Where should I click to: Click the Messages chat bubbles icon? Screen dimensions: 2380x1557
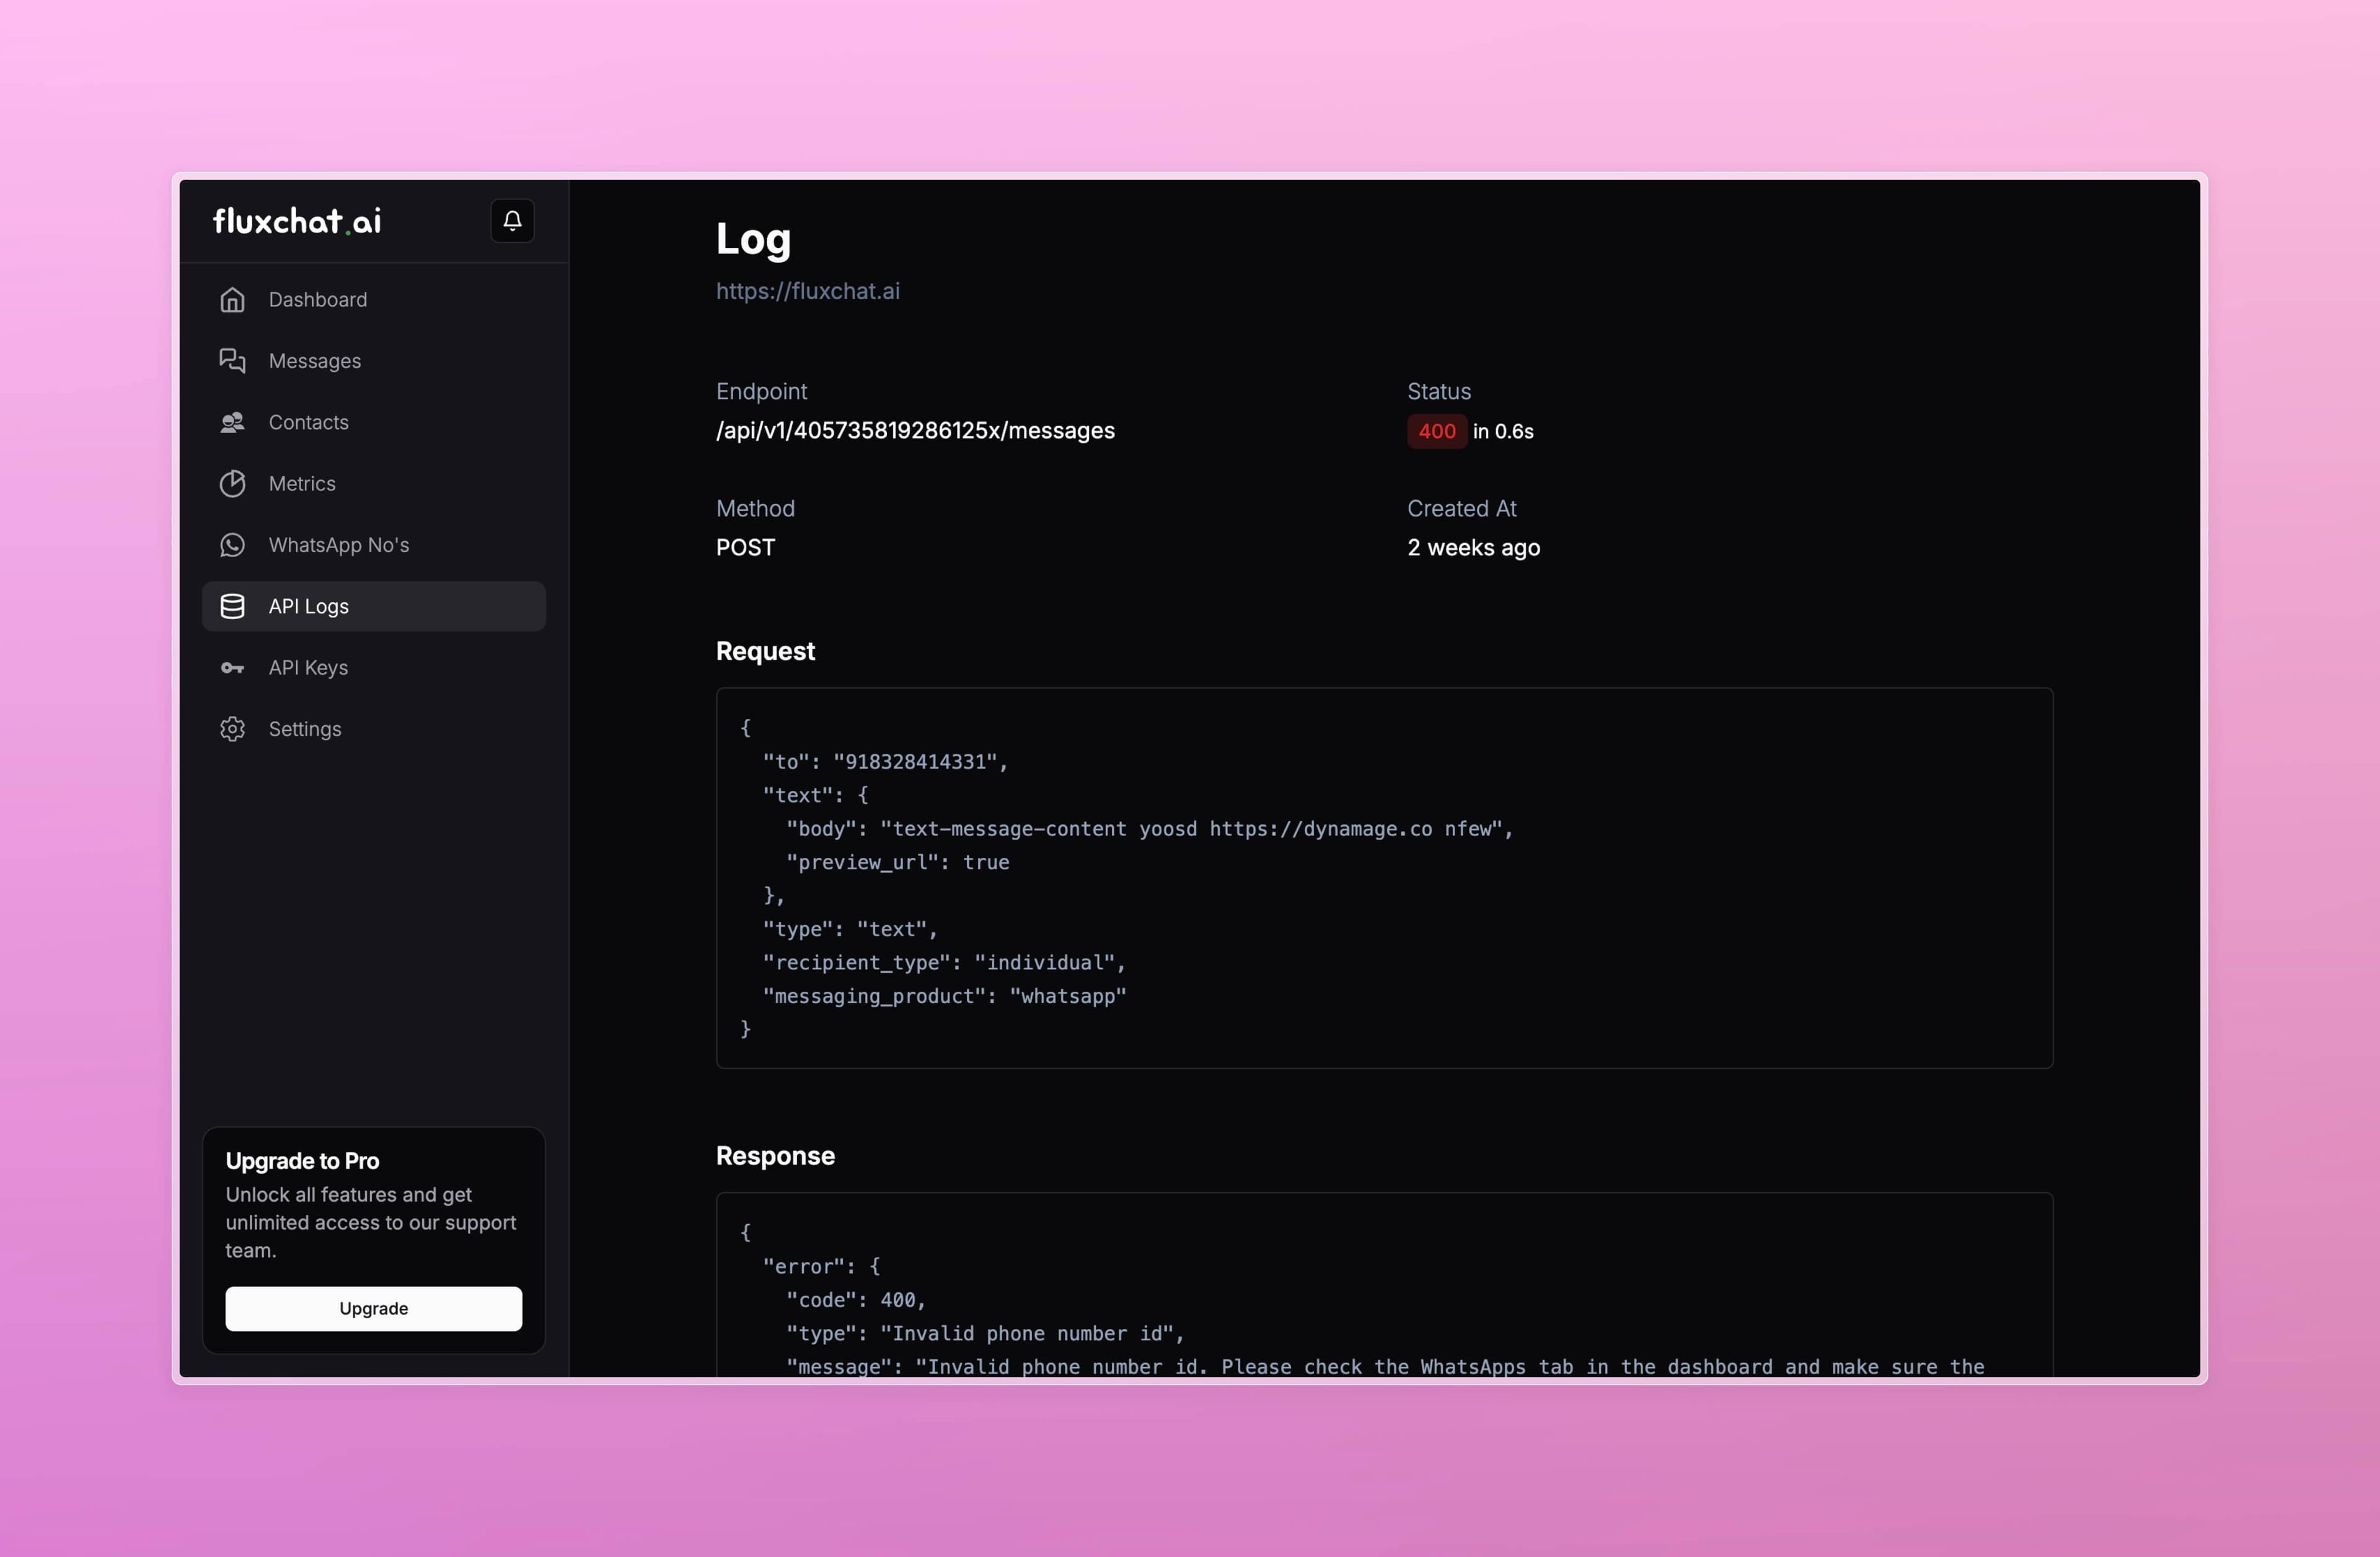[x=232, y=361]
